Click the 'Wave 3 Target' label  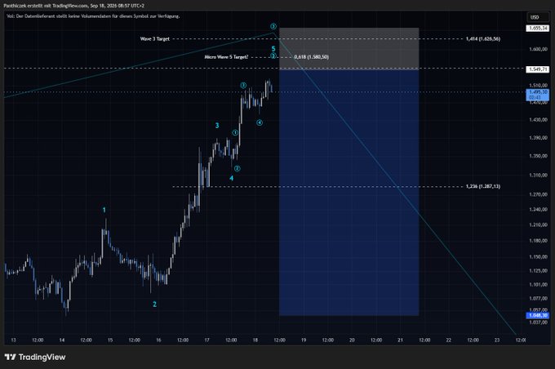pos(155,39)
